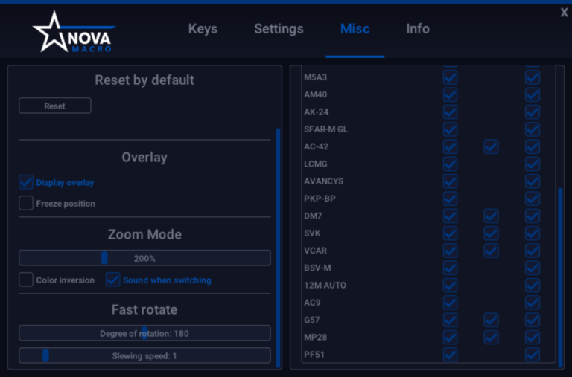Toggle first checkbox in BSV-M row
572x377 pixels.
[x=451, y=268]
